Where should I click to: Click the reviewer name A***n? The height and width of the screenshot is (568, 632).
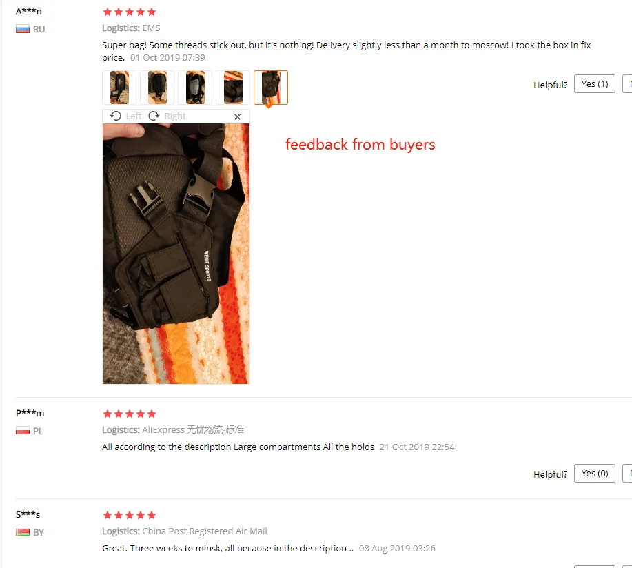click(29, 11)
